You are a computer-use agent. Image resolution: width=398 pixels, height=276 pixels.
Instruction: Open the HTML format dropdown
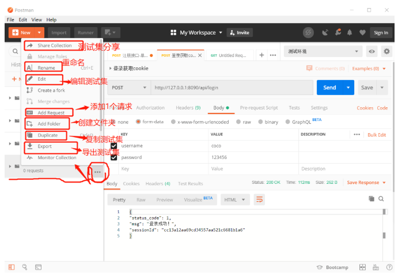pos(235,200)
